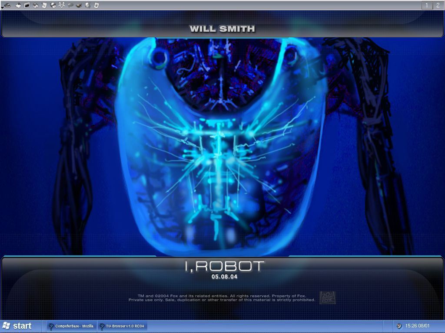Click the round tray icon beside the clock
Viewport: 445px width, 333px height.
pyautogui.click(x=399, y=326)
